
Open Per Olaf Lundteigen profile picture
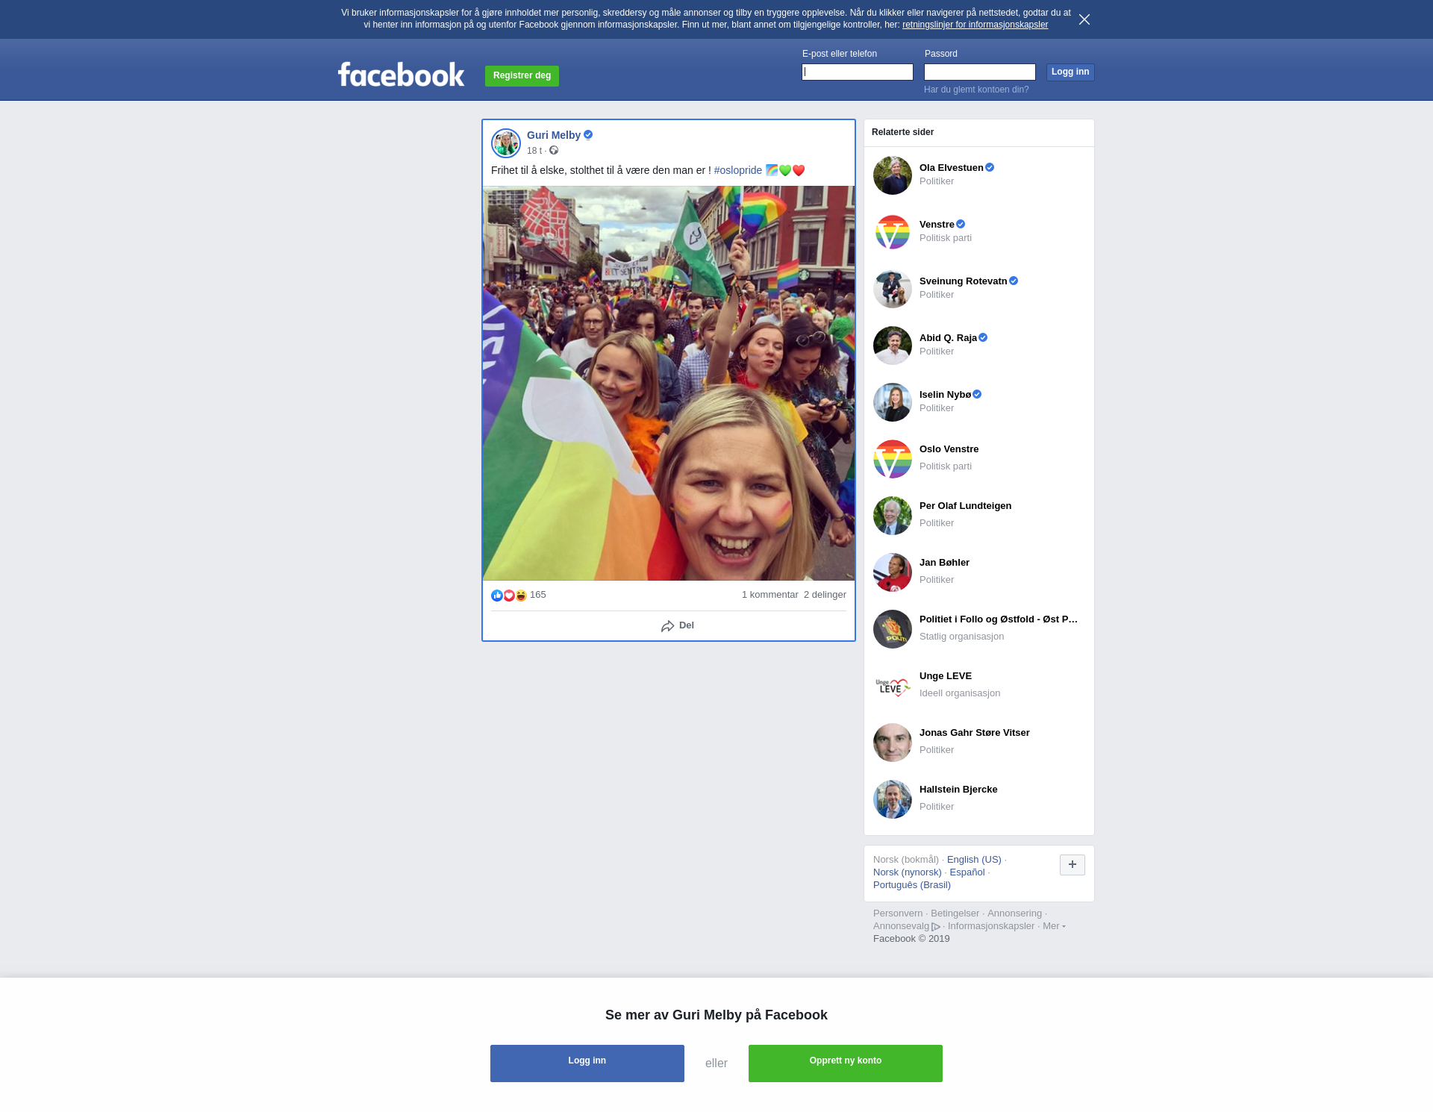pos(893,516)
